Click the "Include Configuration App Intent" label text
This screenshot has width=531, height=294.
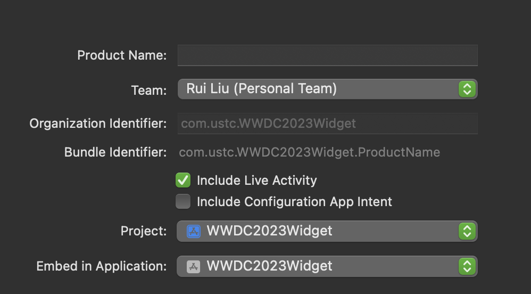294,202
